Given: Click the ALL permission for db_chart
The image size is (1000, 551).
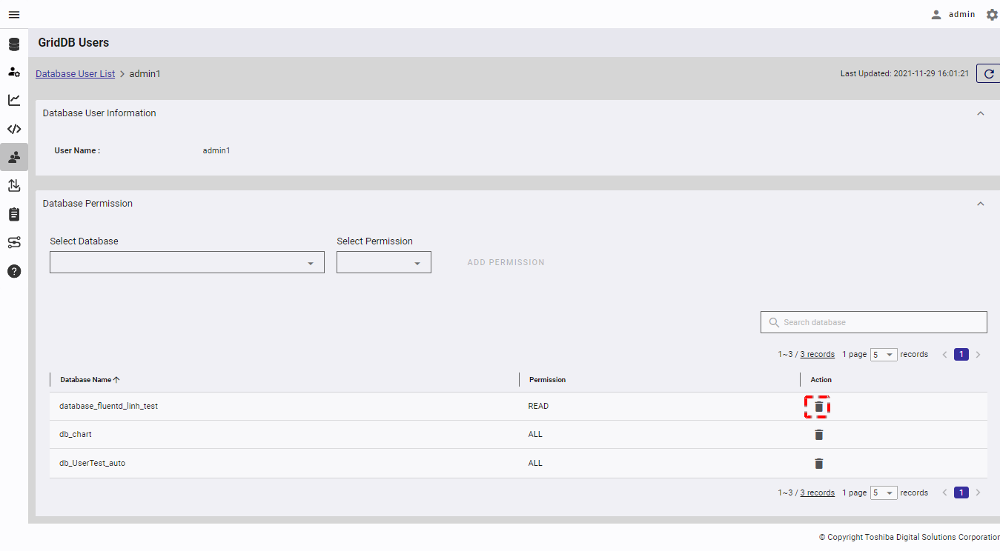Looking at the screenshot, I should pos(535,435).
